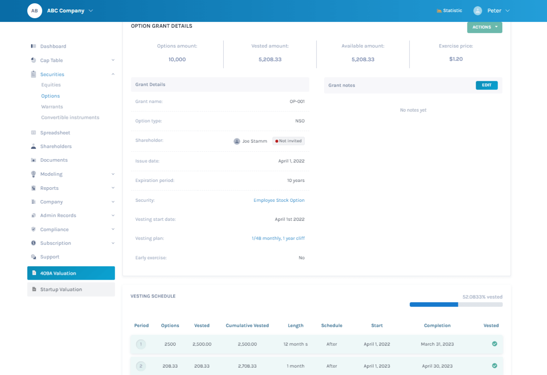Open Support via its sidebar icon
This screenshot has height=375, width=547.
[34, 256]
